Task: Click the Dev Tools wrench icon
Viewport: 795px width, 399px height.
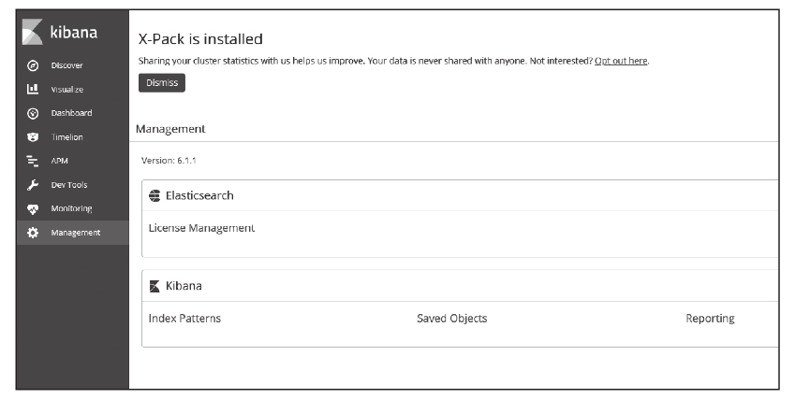Action: (x=33, y=185)
